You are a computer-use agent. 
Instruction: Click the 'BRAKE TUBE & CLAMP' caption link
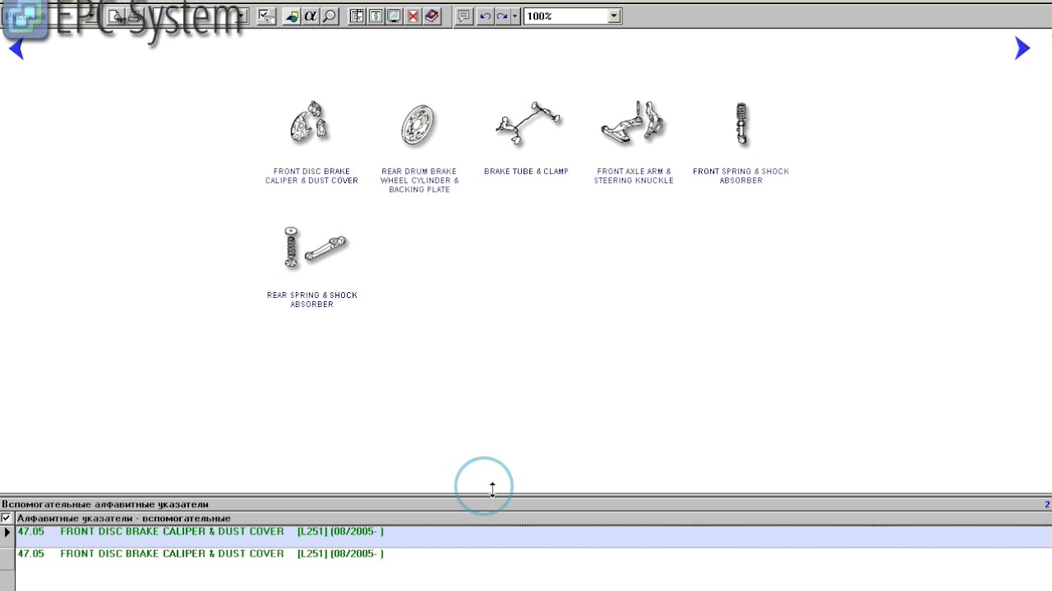point(526,172)
